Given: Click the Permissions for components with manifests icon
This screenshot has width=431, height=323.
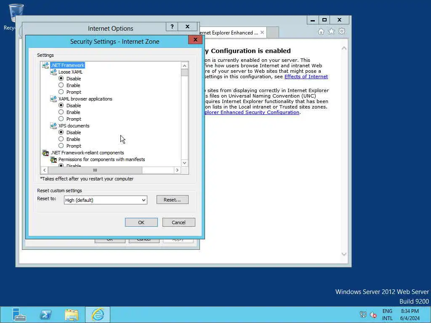Looking at the screenshot, I should coord(53,159).
